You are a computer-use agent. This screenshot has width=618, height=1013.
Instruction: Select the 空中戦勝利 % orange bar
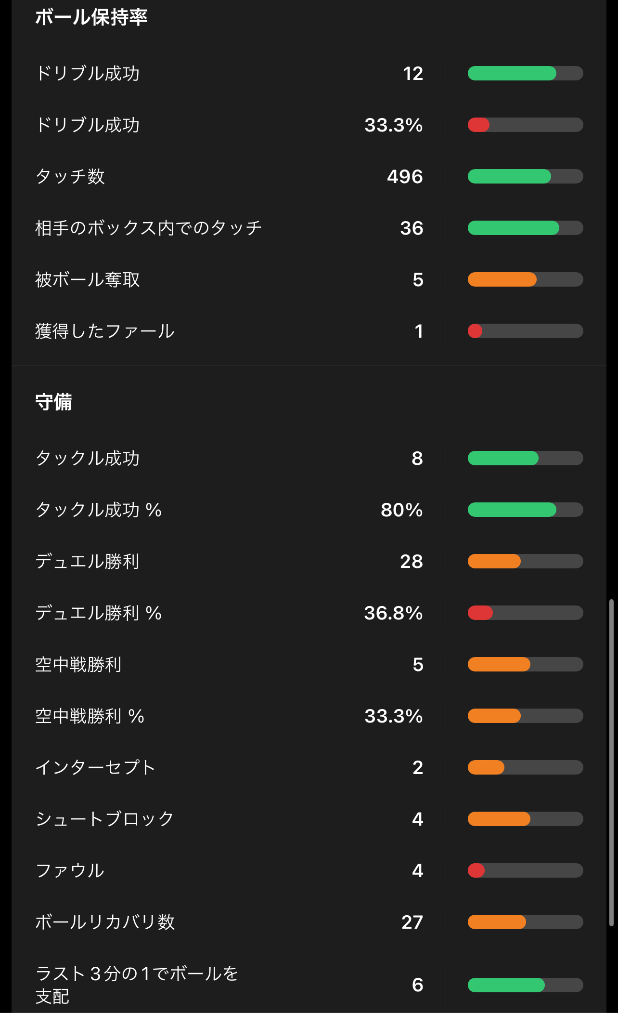pos(494,716)
